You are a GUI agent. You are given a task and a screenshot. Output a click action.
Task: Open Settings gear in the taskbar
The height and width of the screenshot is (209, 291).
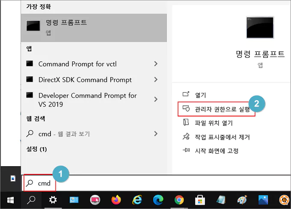(x=53, y=200)
